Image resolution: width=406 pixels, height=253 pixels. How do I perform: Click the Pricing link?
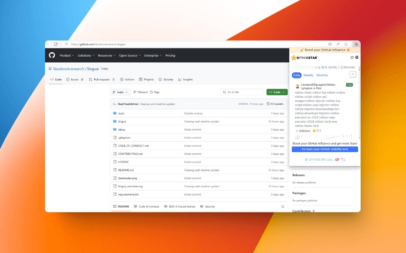[170, 55]
